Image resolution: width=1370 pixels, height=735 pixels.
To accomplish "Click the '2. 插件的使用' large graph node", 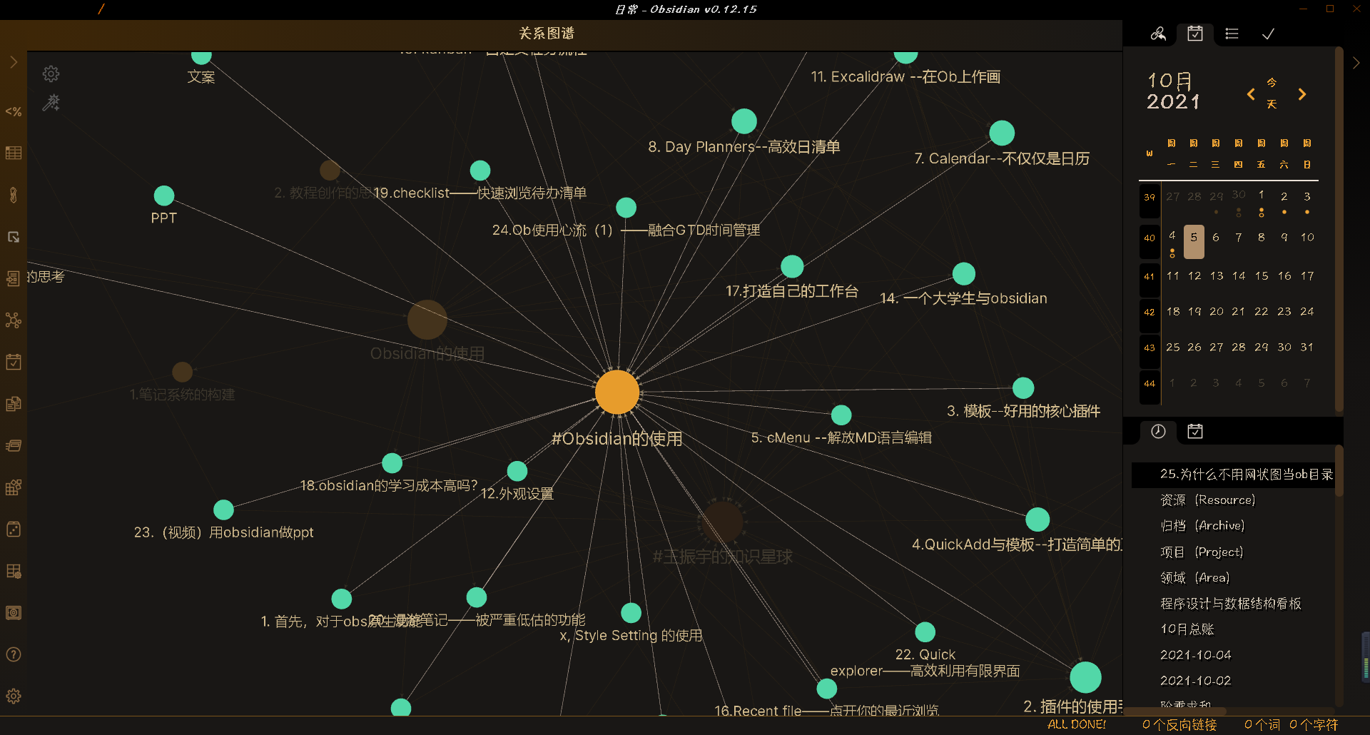I will [1085, 677].
